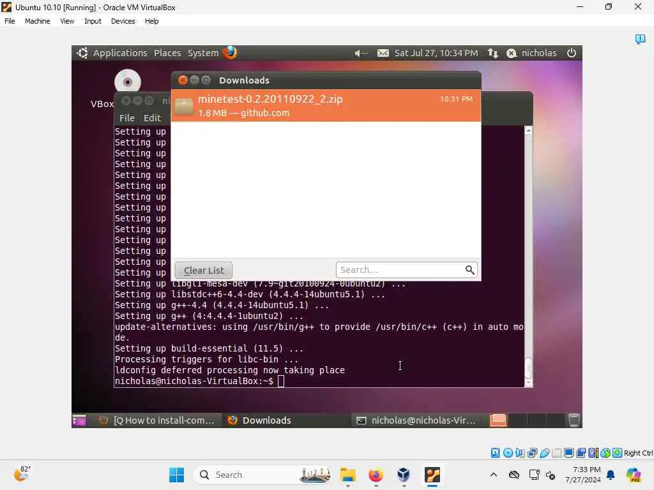Click the OneDrive cloud tray icon
This screenshot has height=490, width=654.
[x=514, y=475]
